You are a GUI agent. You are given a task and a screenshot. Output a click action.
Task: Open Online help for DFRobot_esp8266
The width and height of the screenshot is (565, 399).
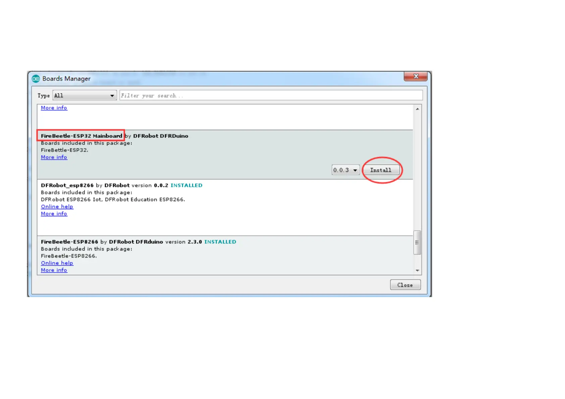click(57, 207)
